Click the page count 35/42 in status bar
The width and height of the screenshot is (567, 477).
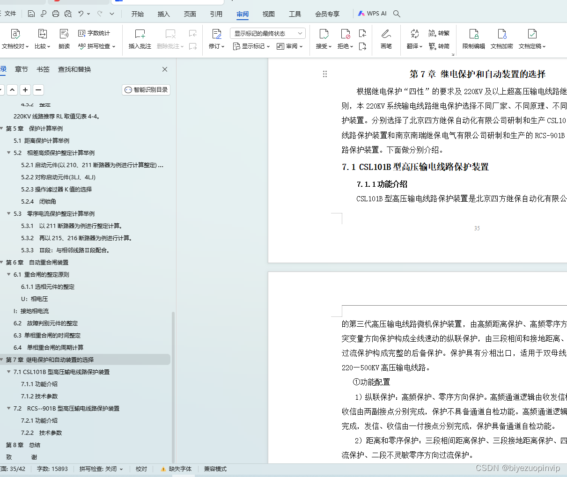13,469
